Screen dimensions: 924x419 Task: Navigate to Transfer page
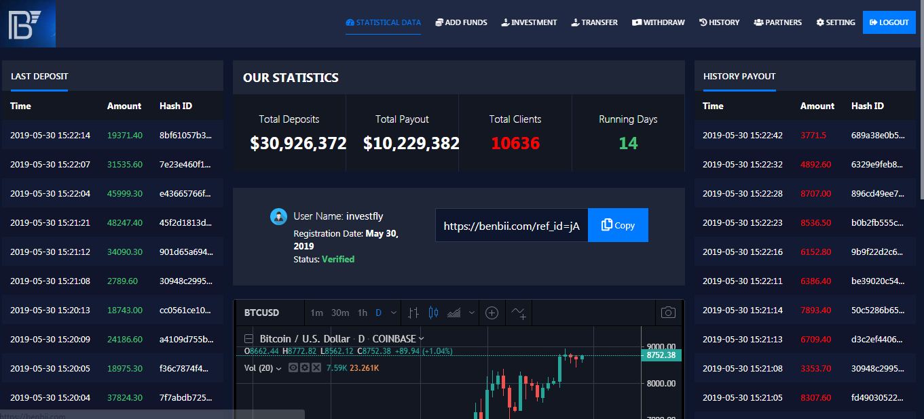coord(594,22)
